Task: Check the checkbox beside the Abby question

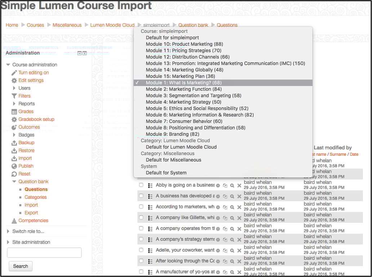Action: pyautogui.click(x=141, y=185)
